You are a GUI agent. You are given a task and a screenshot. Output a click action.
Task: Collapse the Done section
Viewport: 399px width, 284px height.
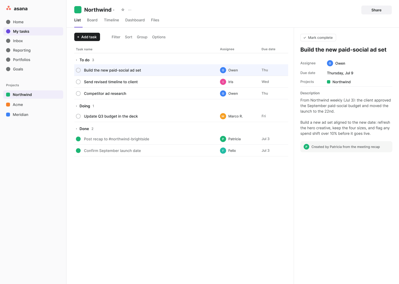point(76,129)
